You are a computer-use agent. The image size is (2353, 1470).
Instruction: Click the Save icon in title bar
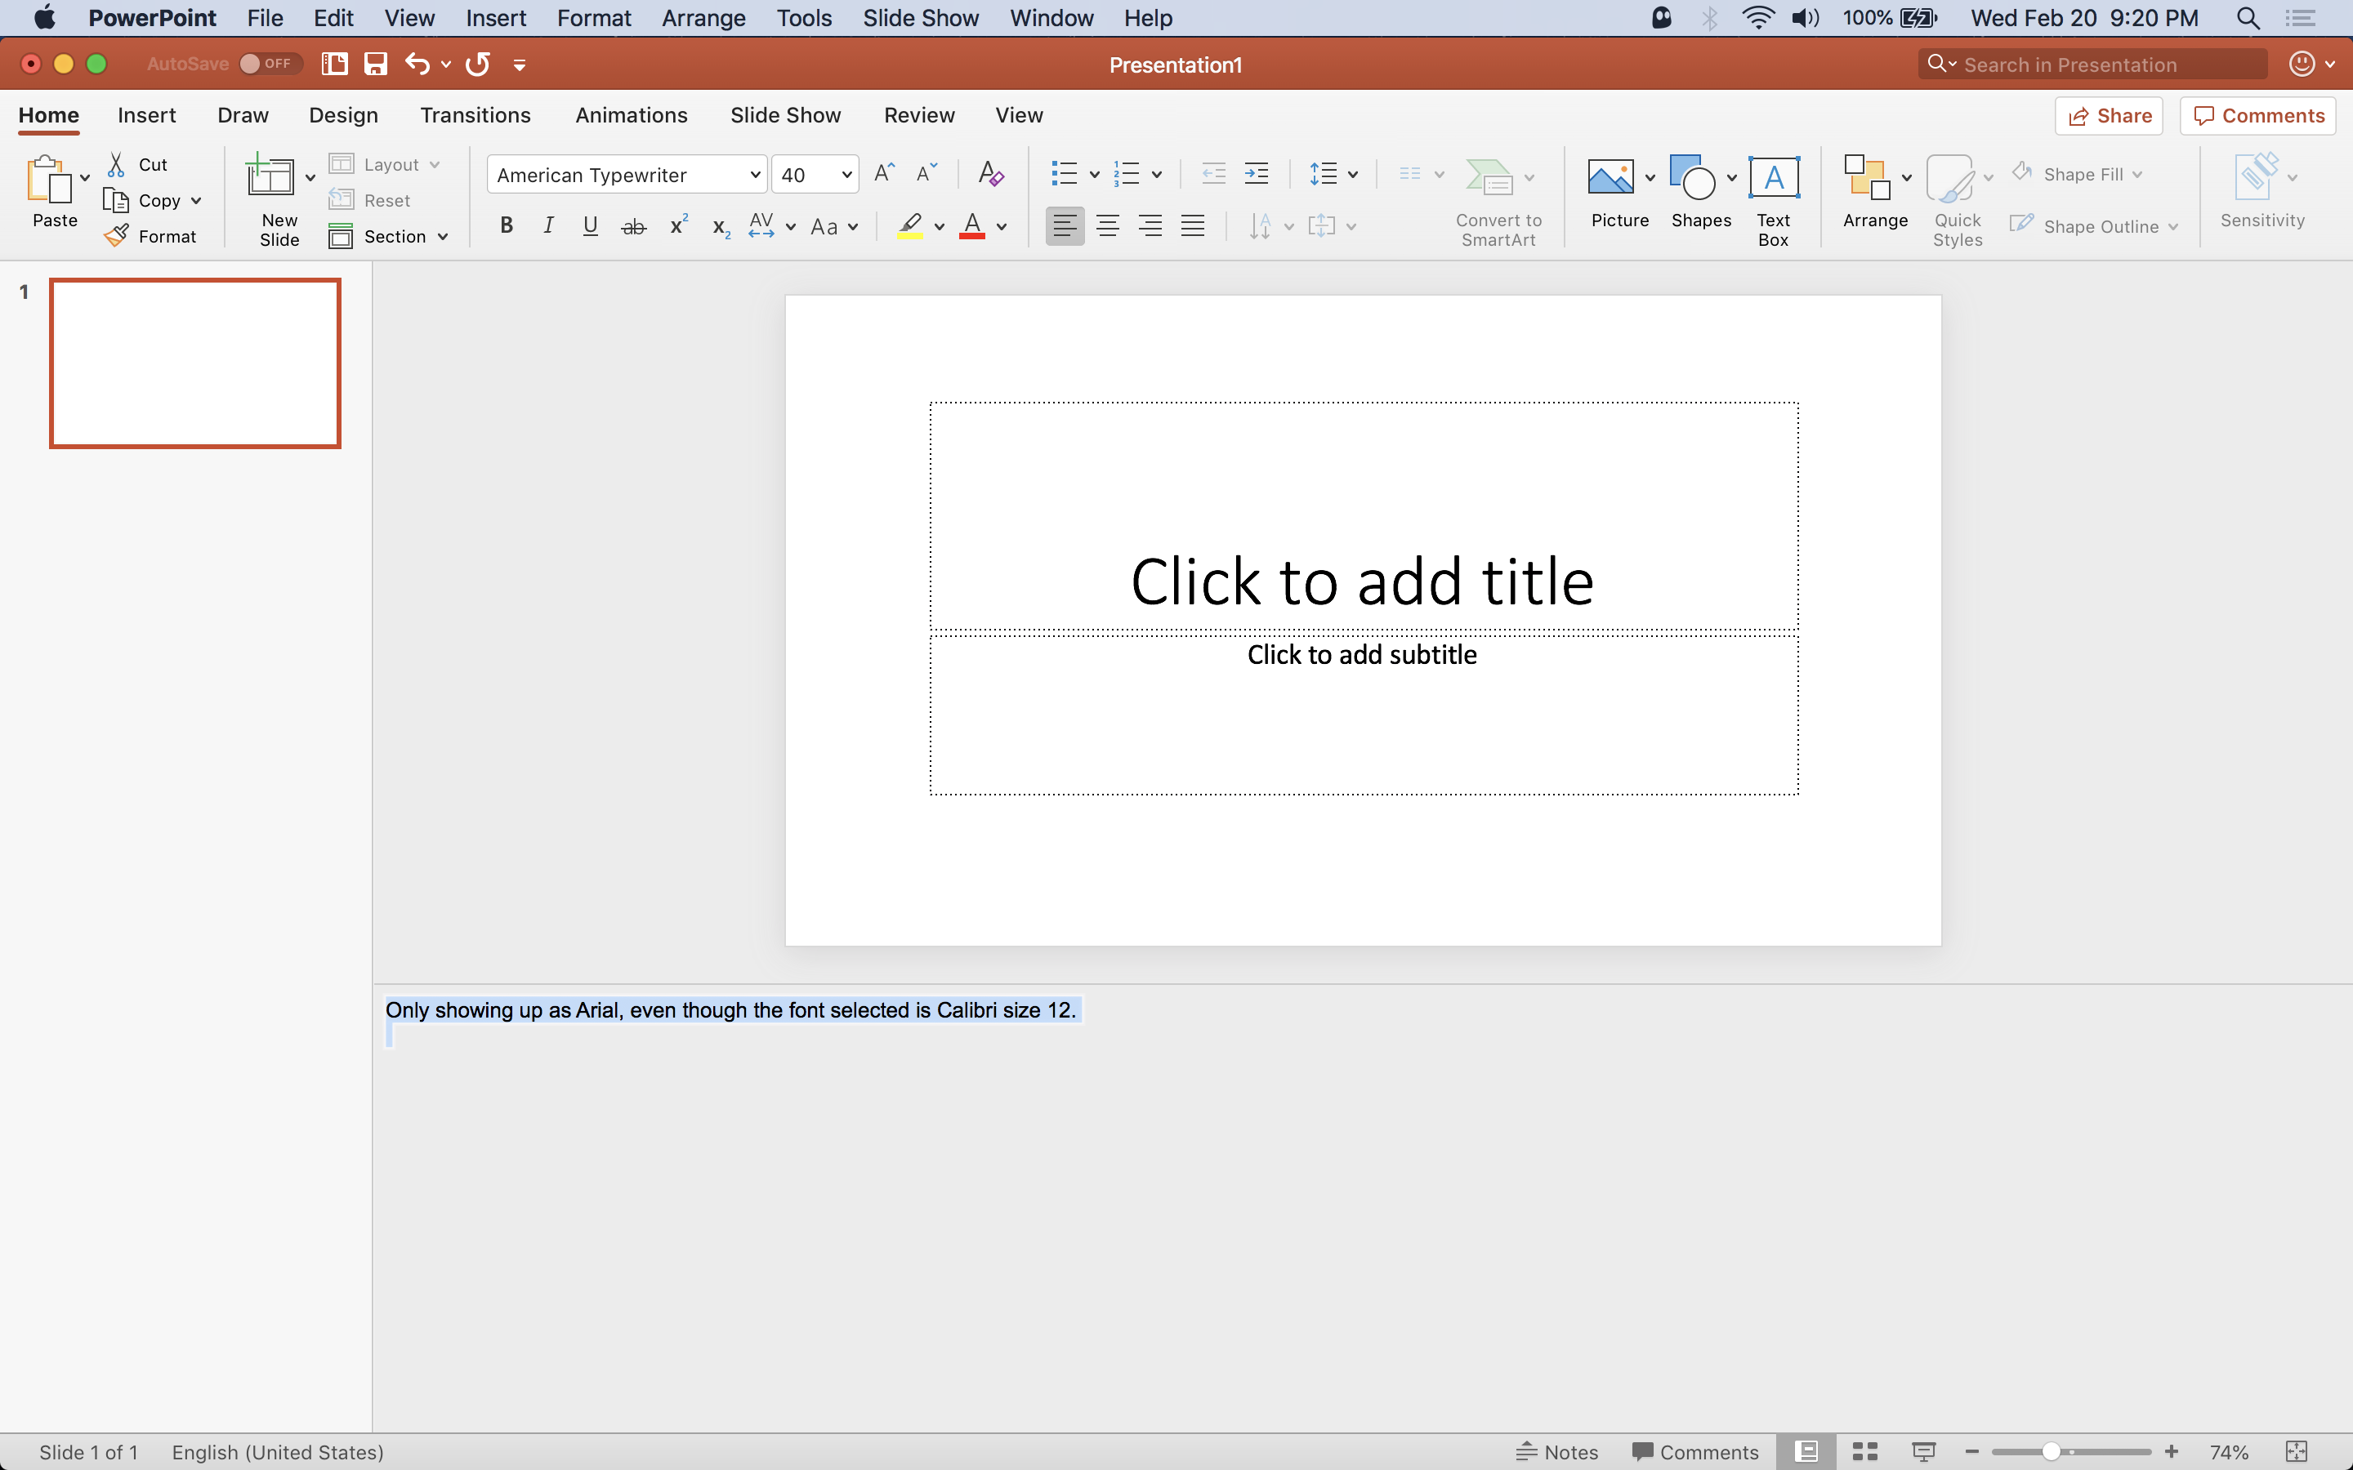click(x=375, y=65)
